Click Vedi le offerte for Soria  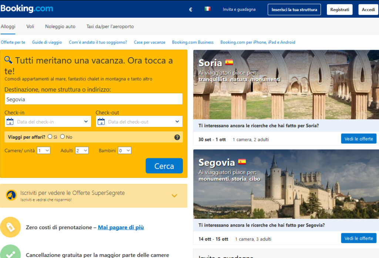click(358, 139)
